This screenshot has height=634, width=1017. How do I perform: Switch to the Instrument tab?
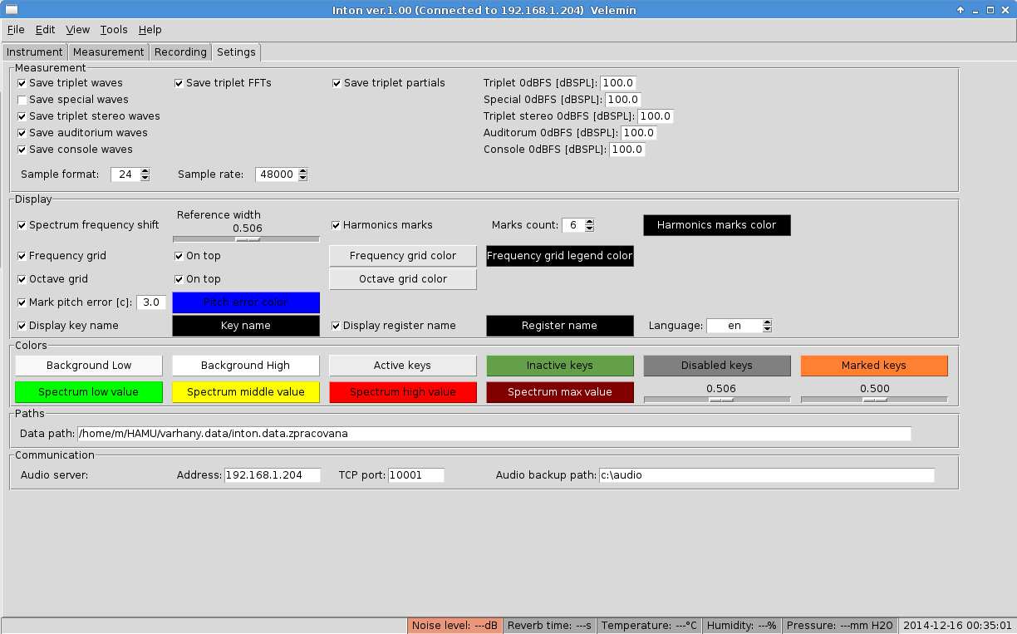click(x=35, y=52)
